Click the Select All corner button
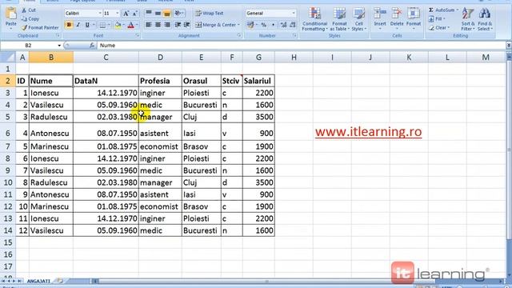 tap(8, 58)
